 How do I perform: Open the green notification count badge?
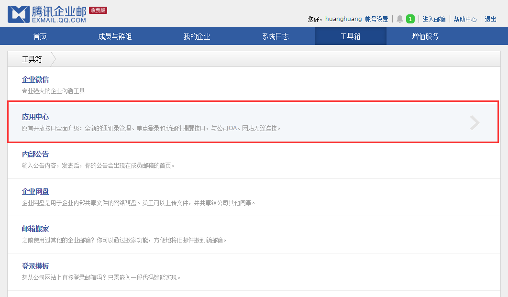coord(410,19)
